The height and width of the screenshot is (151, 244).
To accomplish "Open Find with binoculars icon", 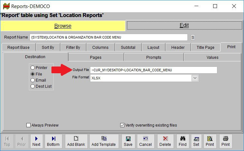I will point(183,141).
